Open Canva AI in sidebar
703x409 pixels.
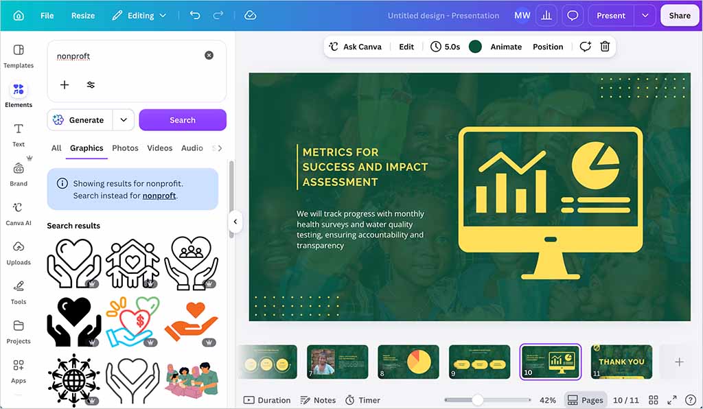19,213
